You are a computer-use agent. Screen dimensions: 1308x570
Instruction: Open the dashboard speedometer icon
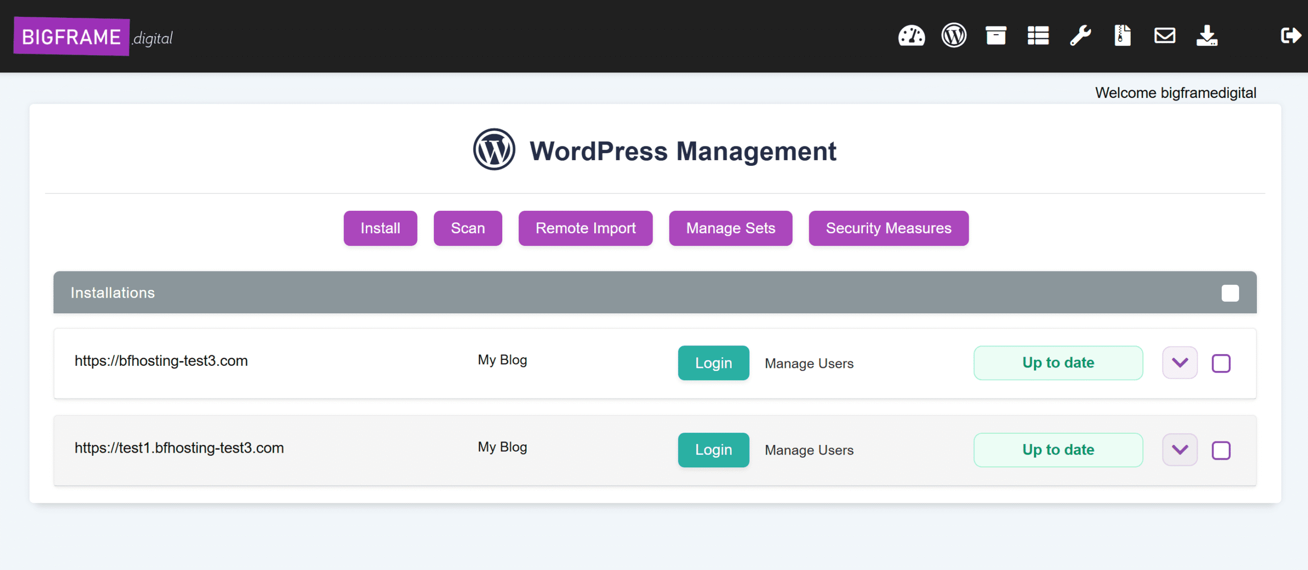(x=911, y=36)
